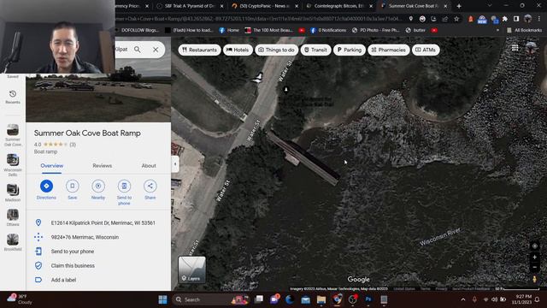
Task: Click the address E12614 Kilpatrick Point Dr
Action: click(x=103, y=222)
